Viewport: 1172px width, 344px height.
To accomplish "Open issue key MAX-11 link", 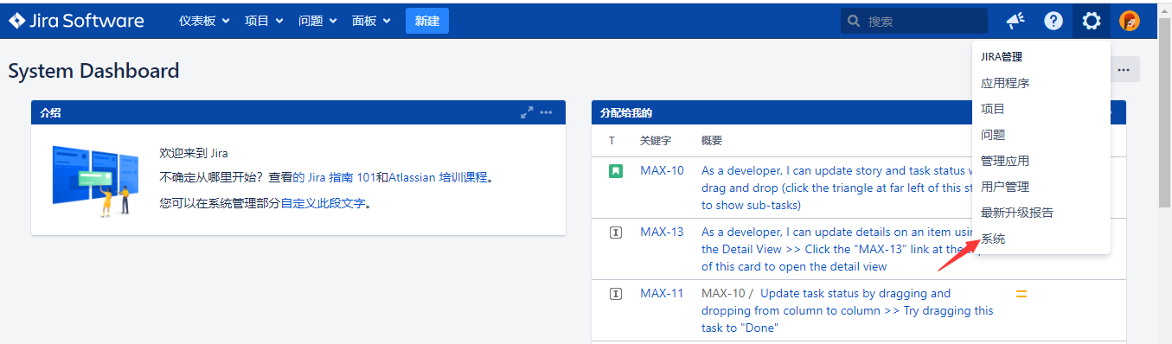I will point(662,293).
